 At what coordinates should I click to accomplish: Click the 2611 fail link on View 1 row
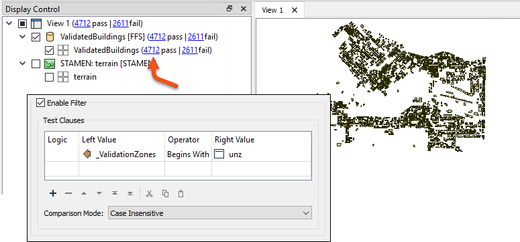click(x=121, y=23)
